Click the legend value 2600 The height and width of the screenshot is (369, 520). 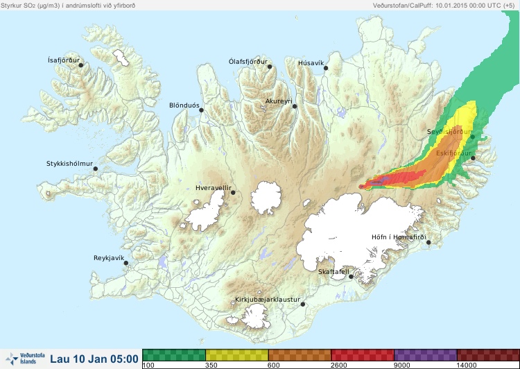click(339, 366)
